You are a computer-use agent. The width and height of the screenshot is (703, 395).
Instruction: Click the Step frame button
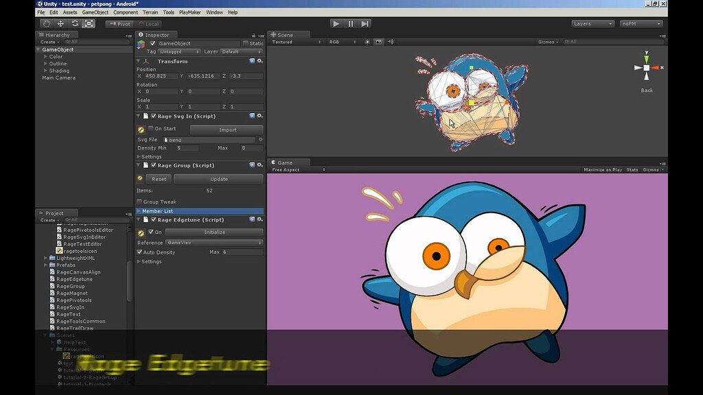point(365,23)
